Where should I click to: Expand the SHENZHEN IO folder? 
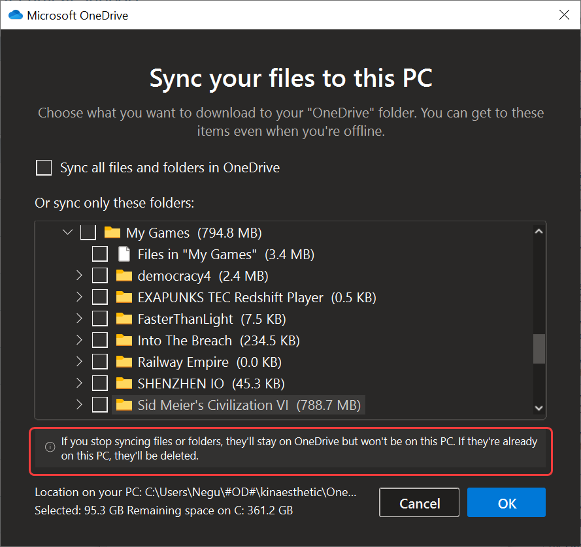79,383
